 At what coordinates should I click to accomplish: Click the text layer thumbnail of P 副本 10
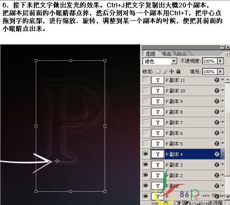coord(158,91)
